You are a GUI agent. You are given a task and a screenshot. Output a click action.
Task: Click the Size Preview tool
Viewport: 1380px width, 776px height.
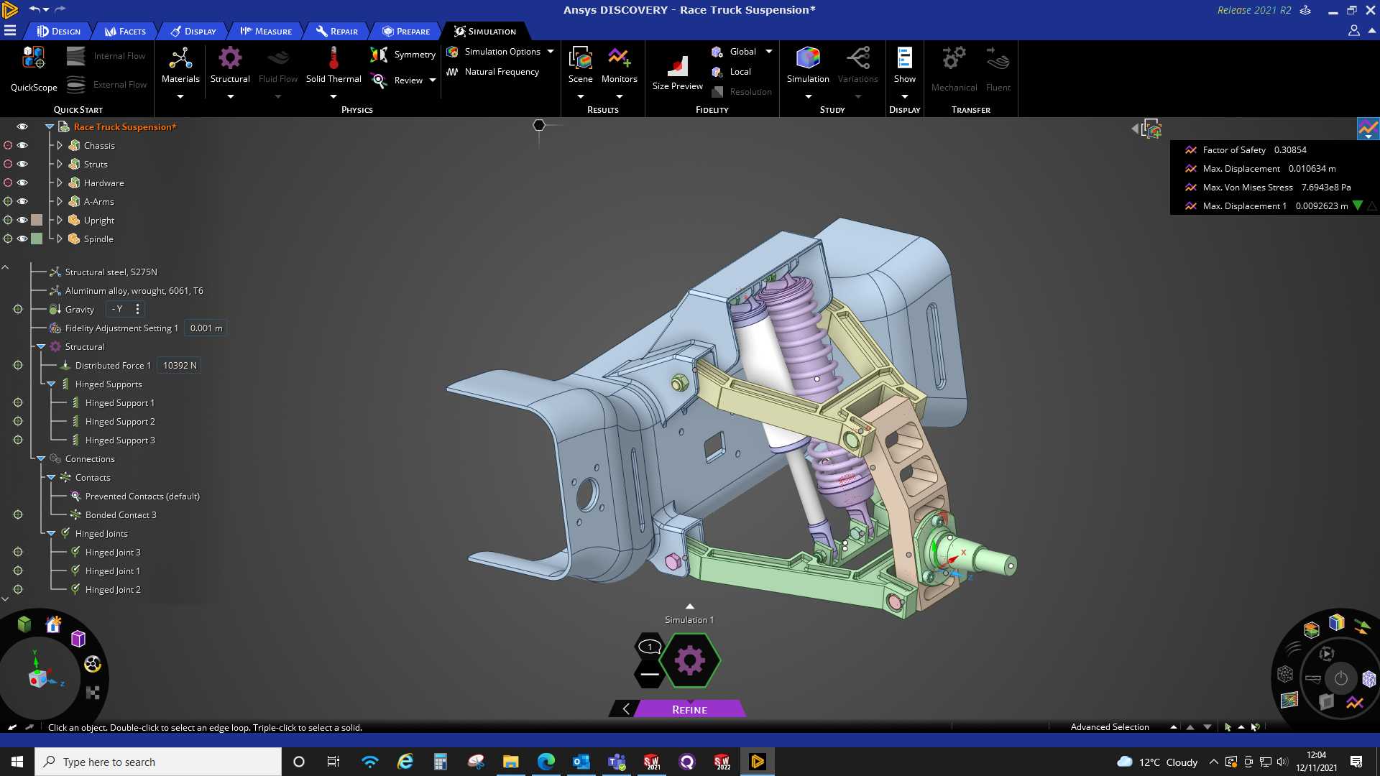(x=677, y=71)
